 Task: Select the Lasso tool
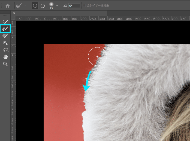click(x=5, y=50)
